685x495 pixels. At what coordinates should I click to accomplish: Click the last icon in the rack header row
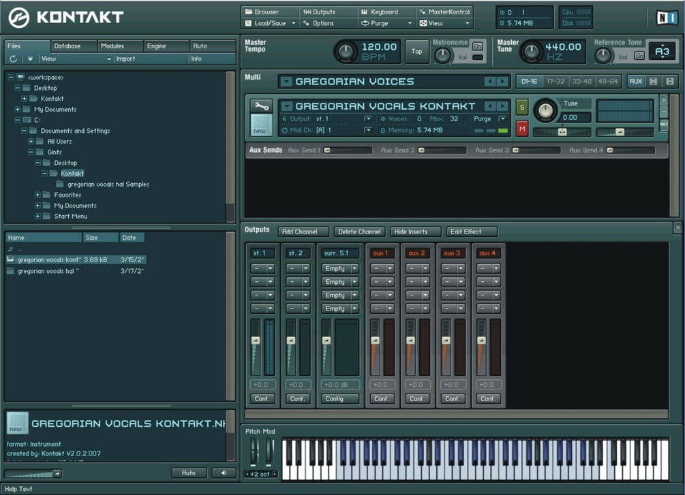[669, 81]
